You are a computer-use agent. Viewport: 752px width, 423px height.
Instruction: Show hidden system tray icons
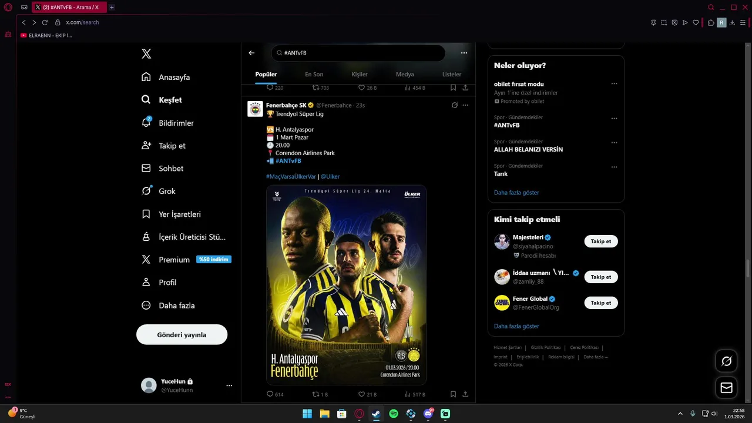tap(680, 414)
